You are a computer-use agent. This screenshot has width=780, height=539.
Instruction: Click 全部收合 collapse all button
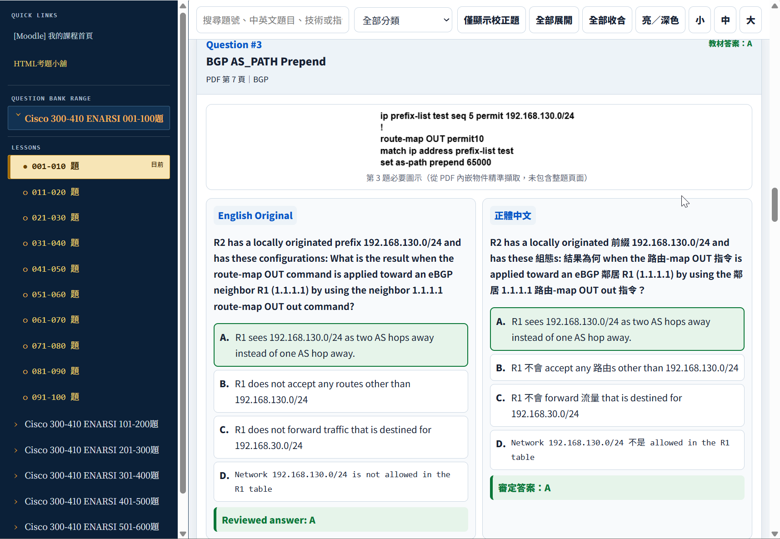pyautogui.click(x=607, y=20)
